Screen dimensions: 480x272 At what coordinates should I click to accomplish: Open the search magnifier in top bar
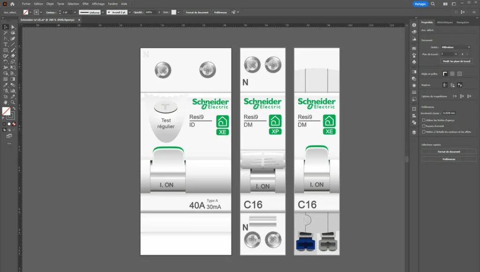point(433,4)
